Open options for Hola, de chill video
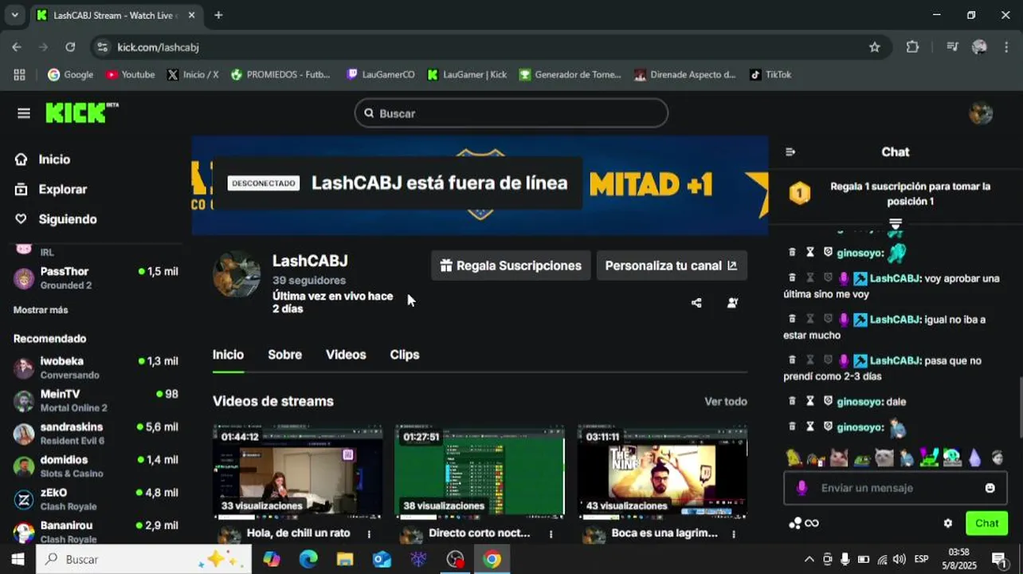Screen dimensions: 1023x574 (x=369, y=533)
